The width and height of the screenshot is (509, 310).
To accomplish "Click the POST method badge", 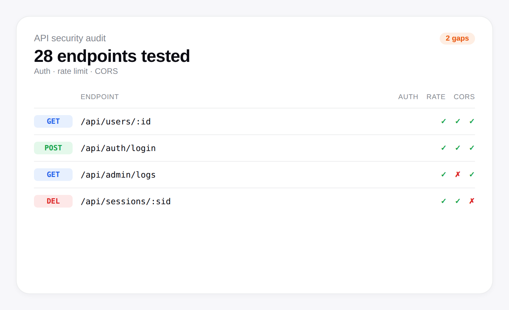I will [53, 148].
